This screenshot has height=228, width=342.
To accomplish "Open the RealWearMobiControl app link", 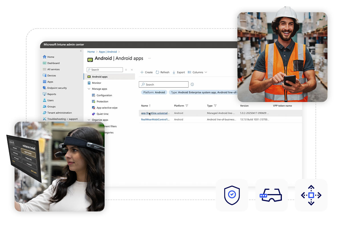I will pyautogui.click(x=155, y=119).
